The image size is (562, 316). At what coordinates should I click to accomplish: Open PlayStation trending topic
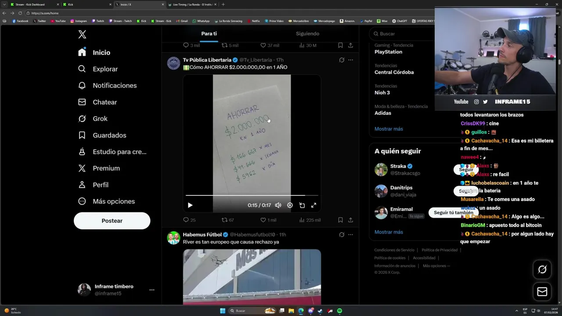pyautogui.click(x=388, y=52)
